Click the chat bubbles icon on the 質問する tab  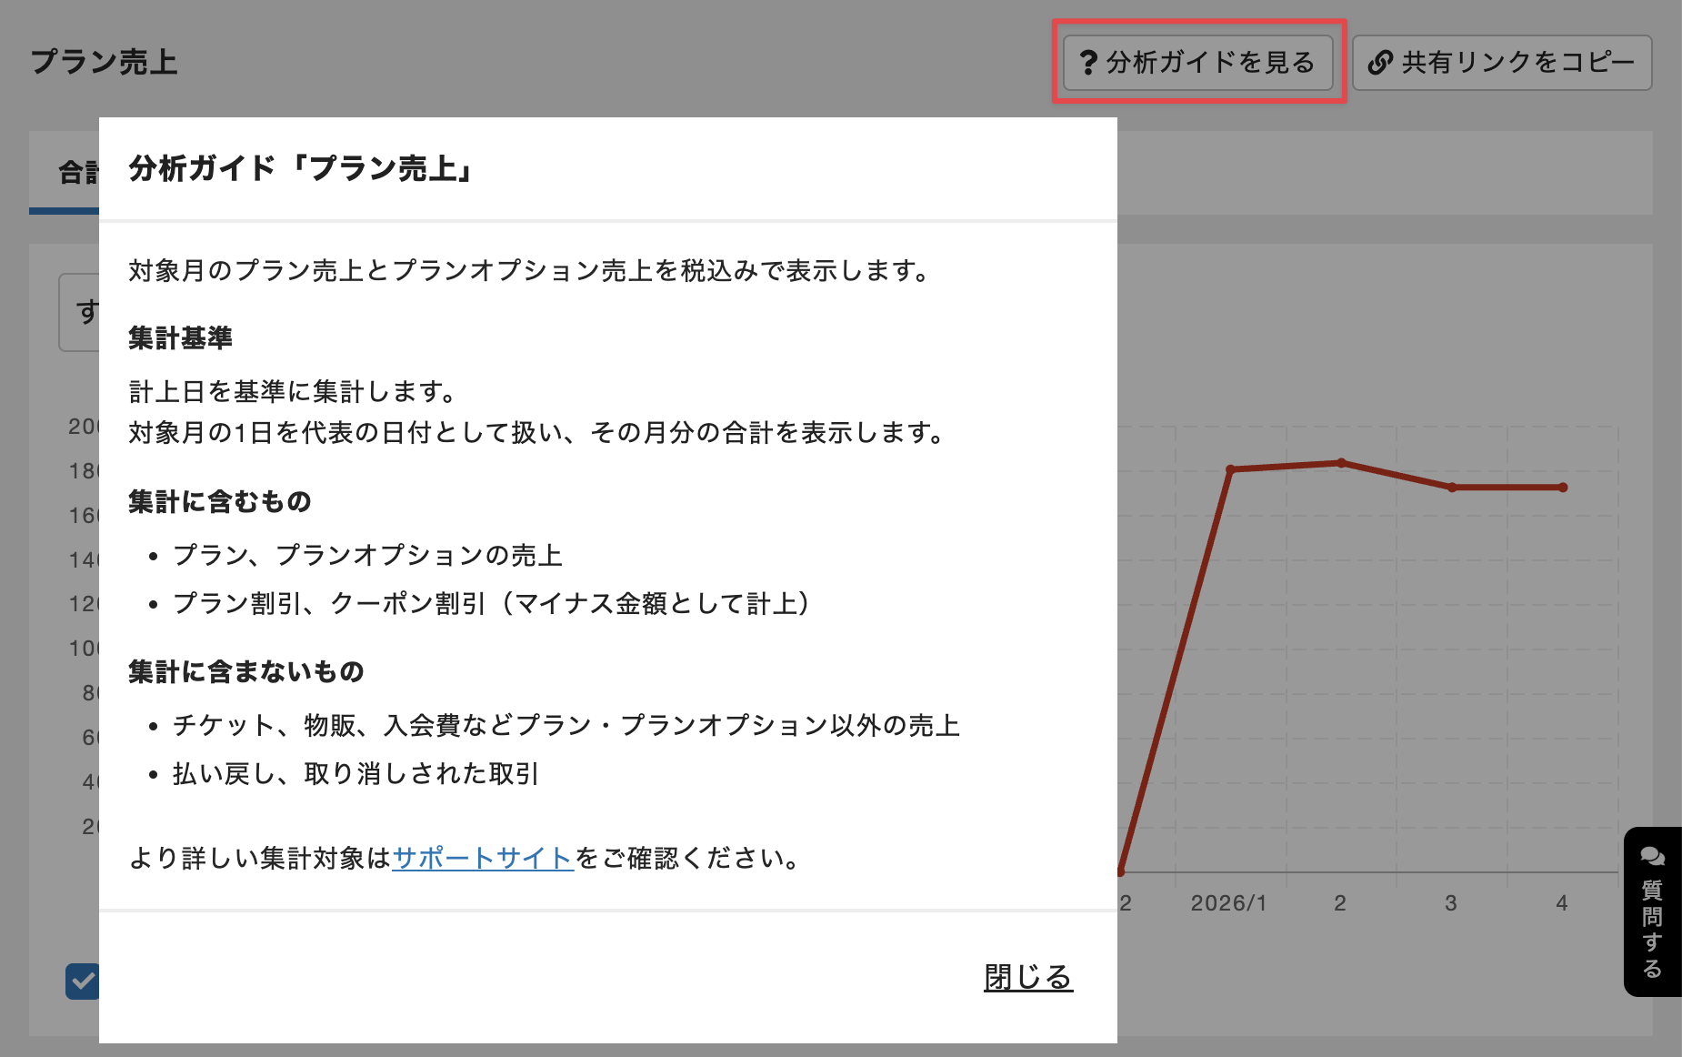point(1652,856)
